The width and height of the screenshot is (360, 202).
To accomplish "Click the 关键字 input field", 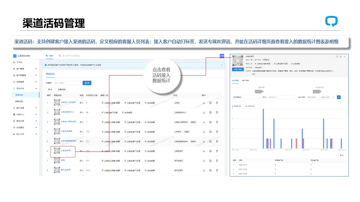I will (67, 83).
